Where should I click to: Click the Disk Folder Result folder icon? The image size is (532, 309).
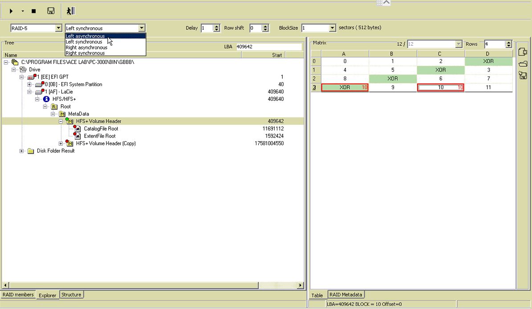click(31, 151)
